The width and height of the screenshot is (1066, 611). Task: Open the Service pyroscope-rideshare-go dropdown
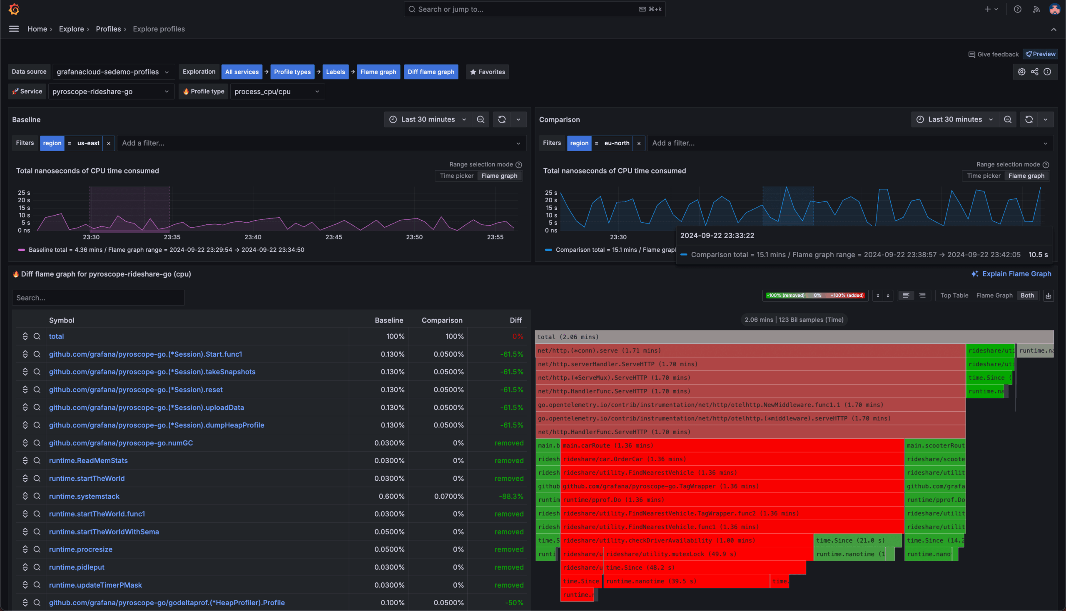[111, 92]
